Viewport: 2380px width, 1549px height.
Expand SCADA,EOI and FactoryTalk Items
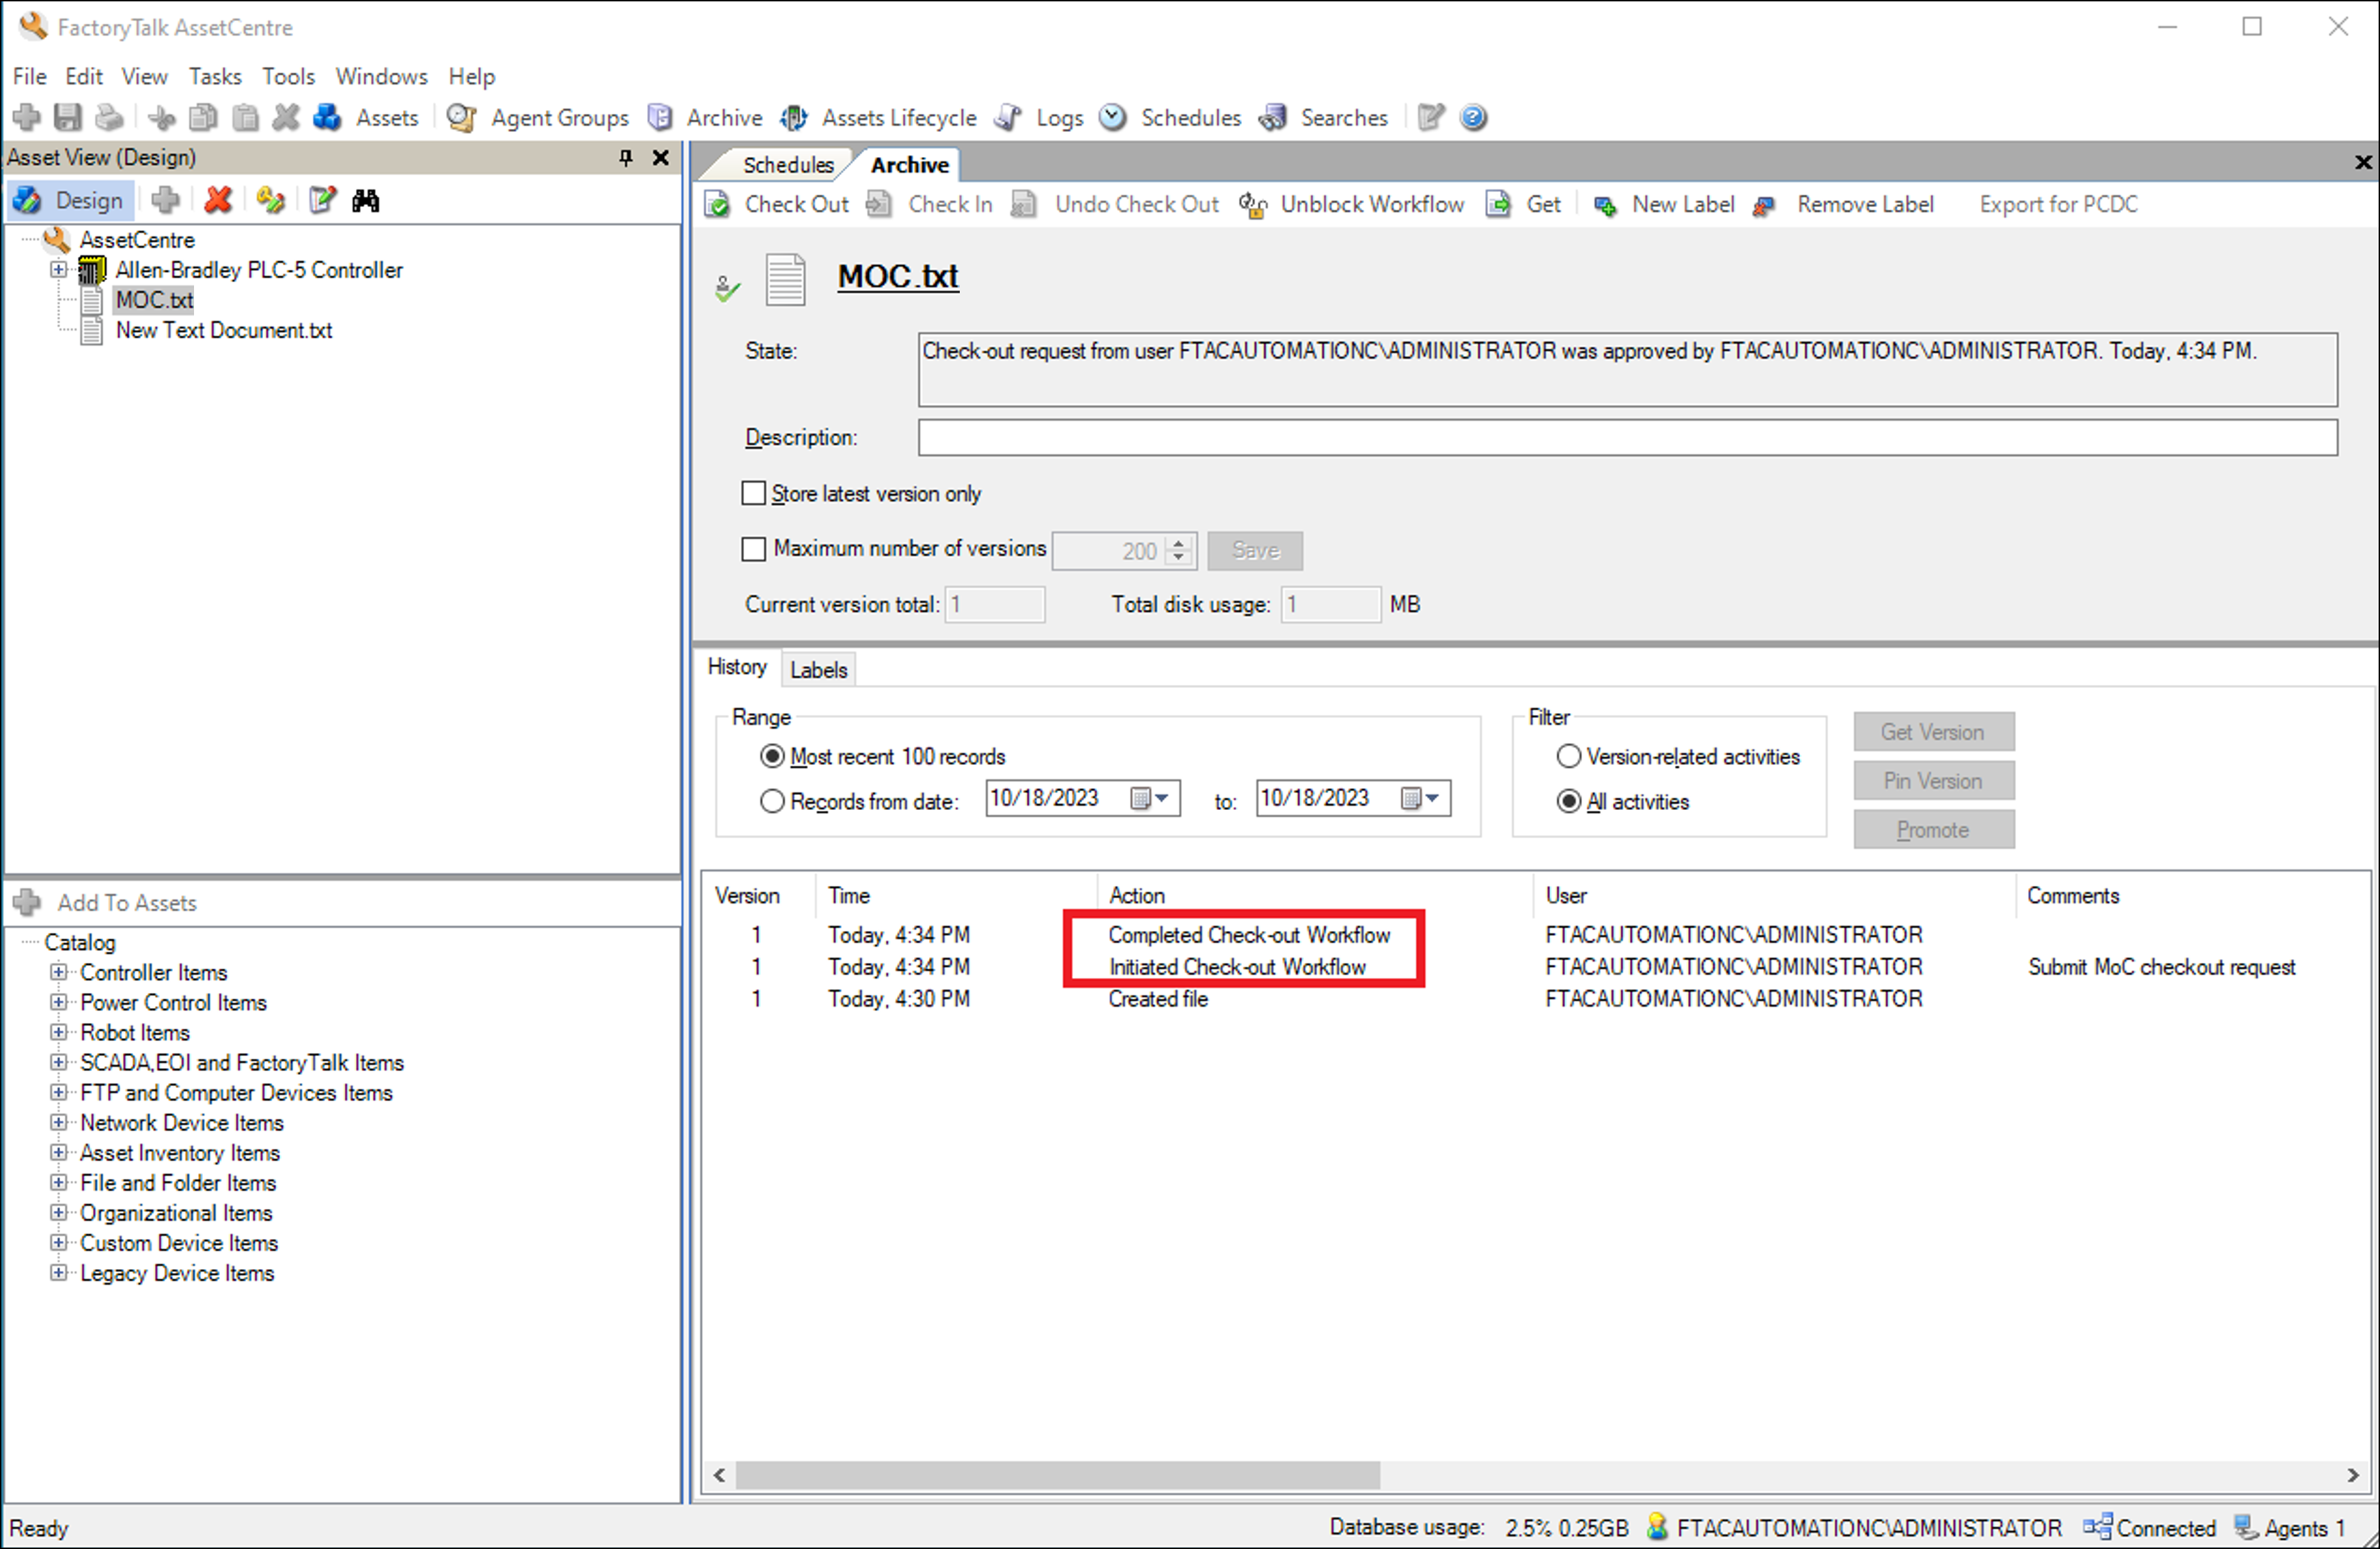point(59,1062)
